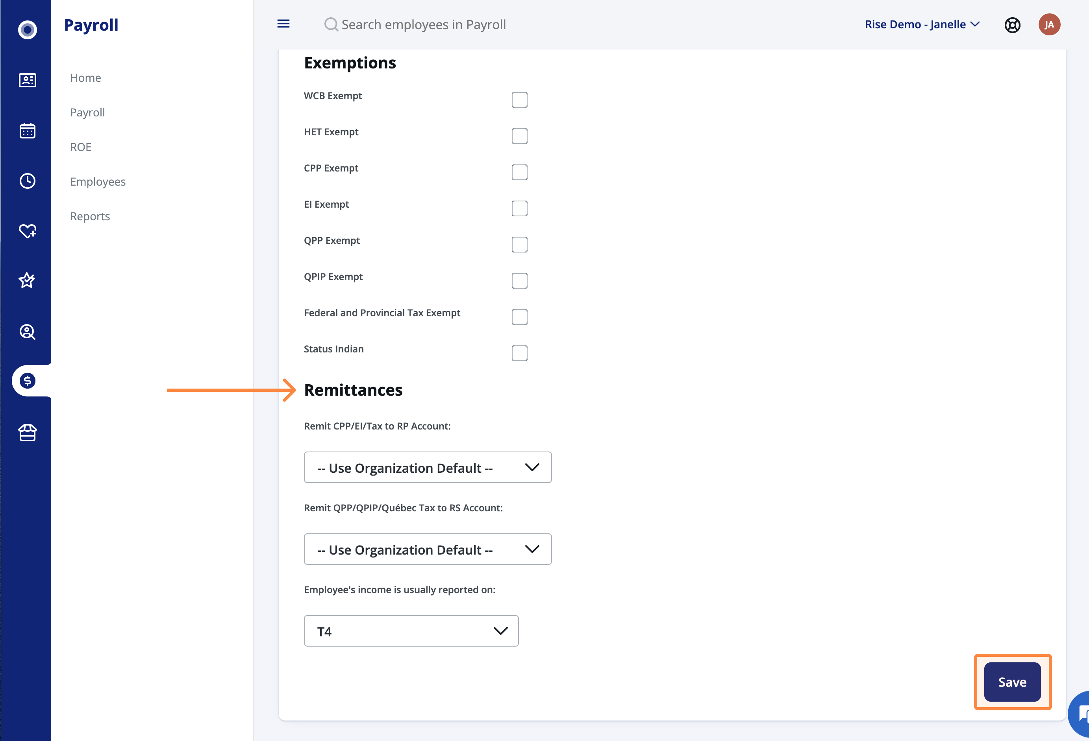Click the Status Indian label text
Screen dimensions: 1089x741
pyautogui.click(x=333, y=349)
